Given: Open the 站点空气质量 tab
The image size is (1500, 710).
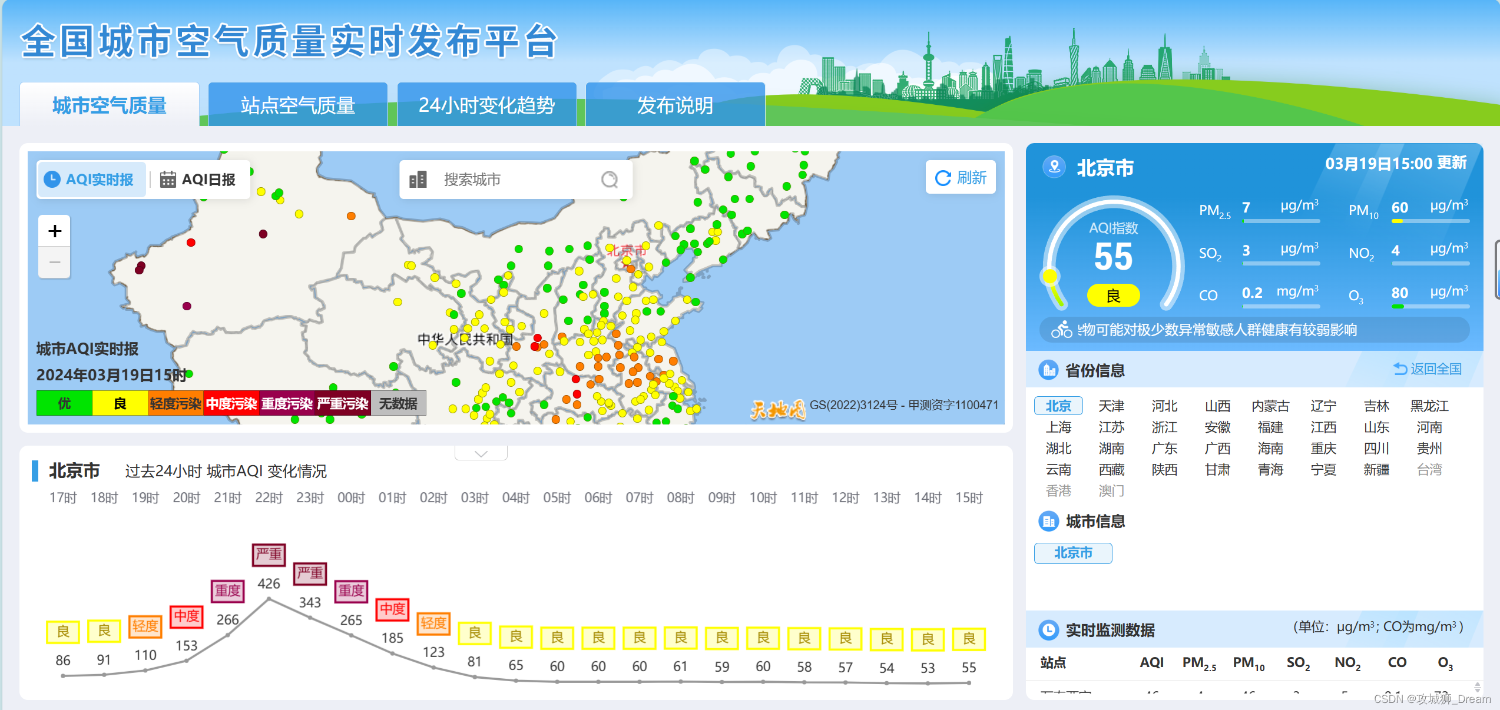Looking at the screenshot, I should 298,105.
